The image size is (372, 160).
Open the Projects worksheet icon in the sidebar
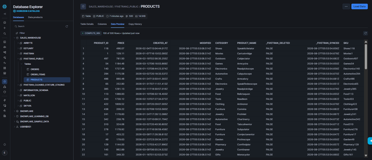[4, 42]
